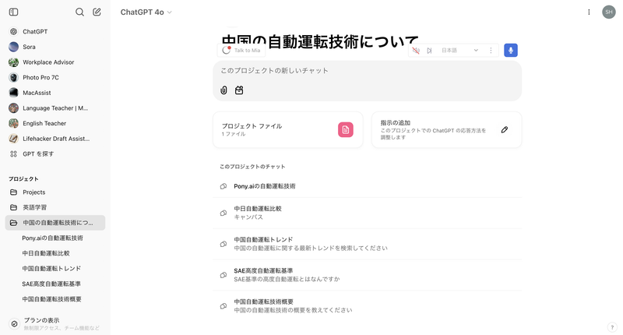Click the skip-forward playback icon
The height and width of the screenshot is (335, 623).
(430, 51)
